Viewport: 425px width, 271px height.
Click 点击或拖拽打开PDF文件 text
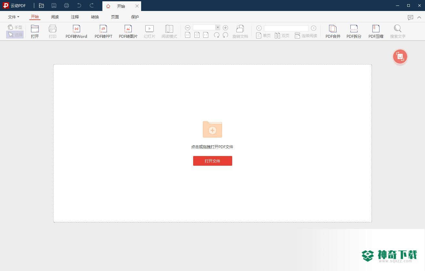[212, 147]
